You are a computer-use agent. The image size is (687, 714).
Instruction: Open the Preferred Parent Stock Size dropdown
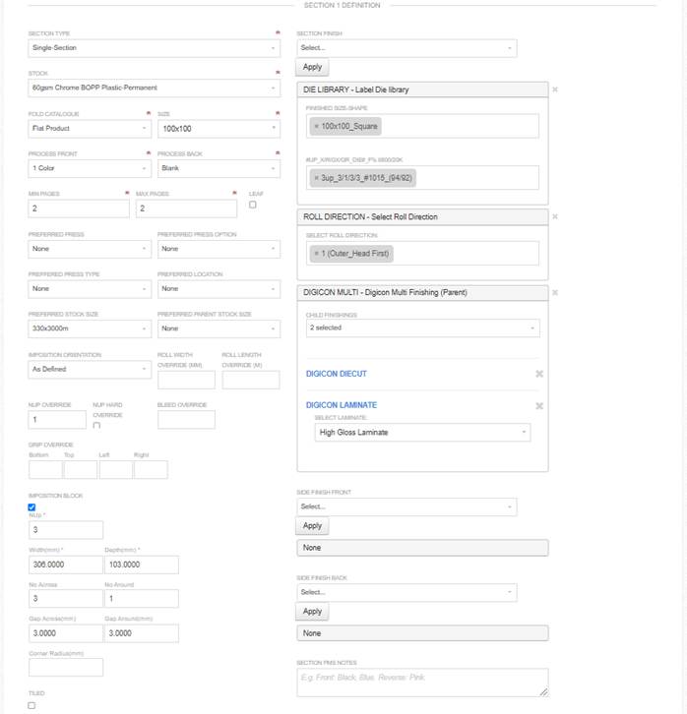point(219,328)
